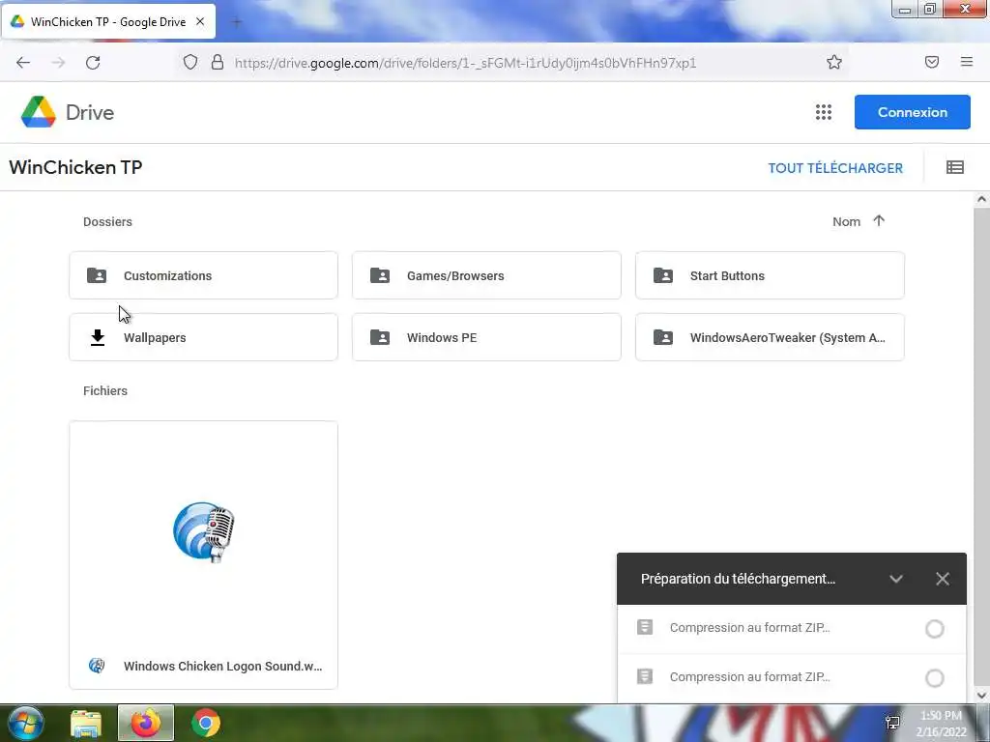Switch to list layout view

point(954,167)
